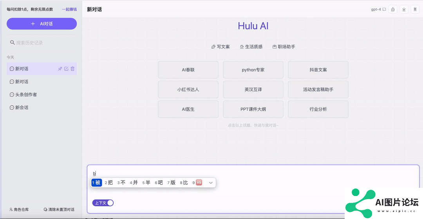Image resolution: width=423 pixels, height=219 pixels.
Task: Switch to the 写文案 category tab
Action: pyautogui.click(x=221, y=47)
